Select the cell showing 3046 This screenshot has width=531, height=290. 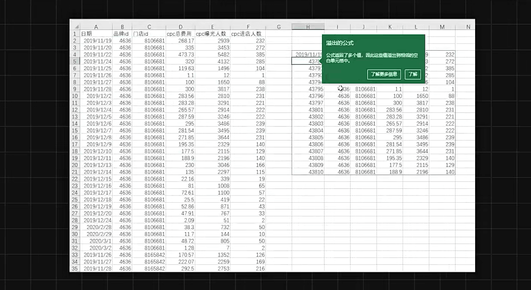212,165
